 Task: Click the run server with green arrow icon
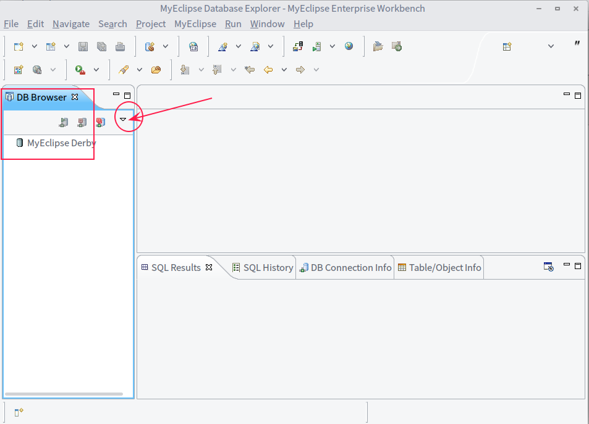click(316, 46)
